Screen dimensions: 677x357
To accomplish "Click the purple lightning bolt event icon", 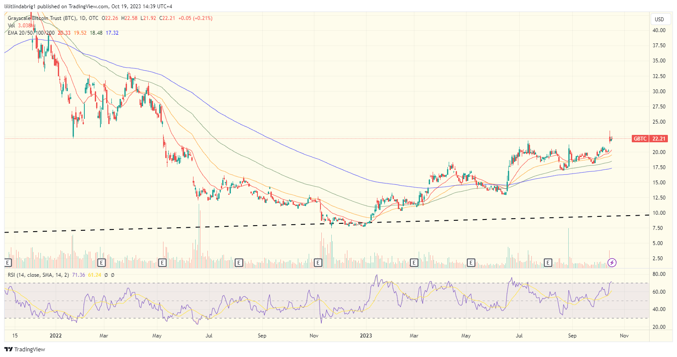I will coord(612,262).
